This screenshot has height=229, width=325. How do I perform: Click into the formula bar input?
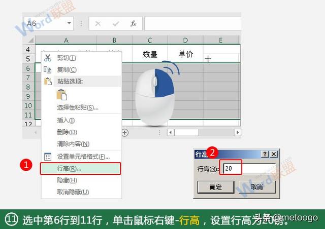pos(193,24)
